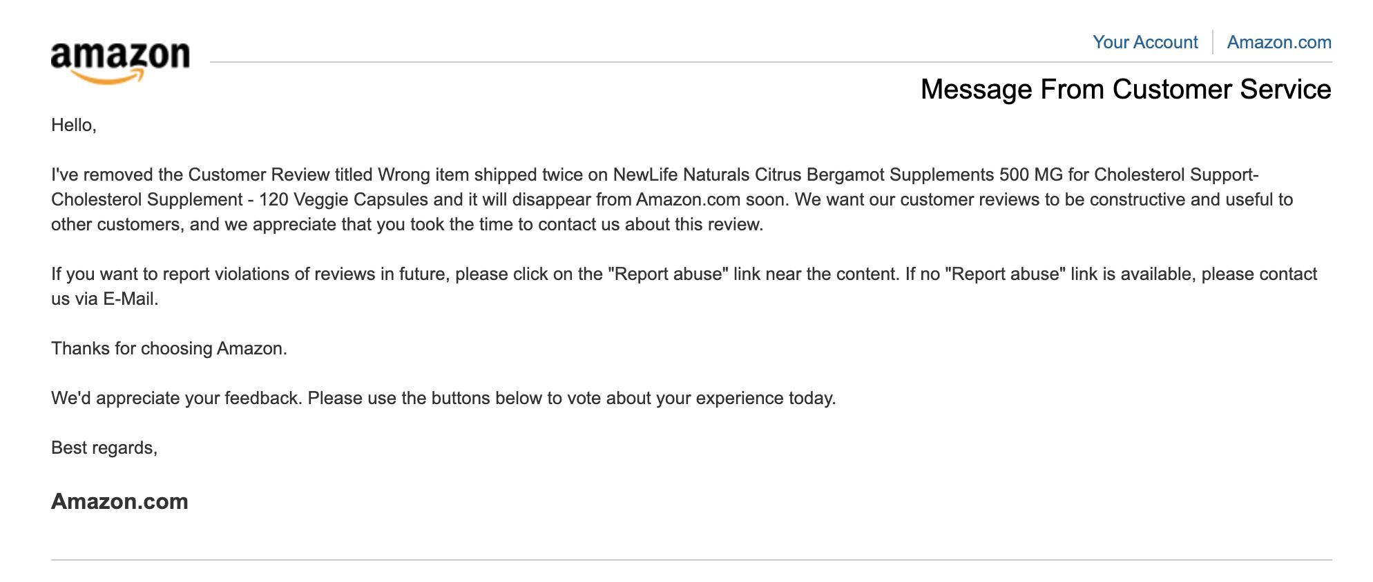
Task: Click the Message From Customer Service heading
Action: (x=1126, y=89)
